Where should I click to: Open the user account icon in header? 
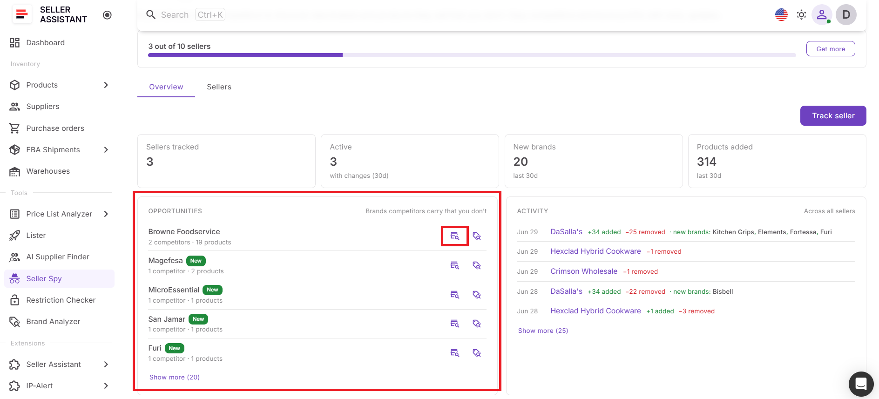(x=822, y=15)
